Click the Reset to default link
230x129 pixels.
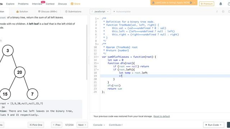pos(161,116)
